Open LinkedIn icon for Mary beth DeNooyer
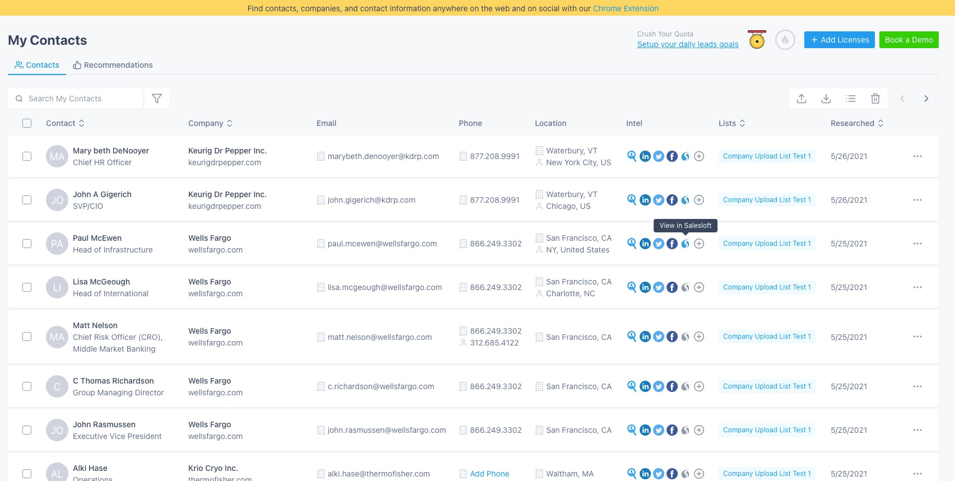Screen dimensions: 955x481 (645, 156)
